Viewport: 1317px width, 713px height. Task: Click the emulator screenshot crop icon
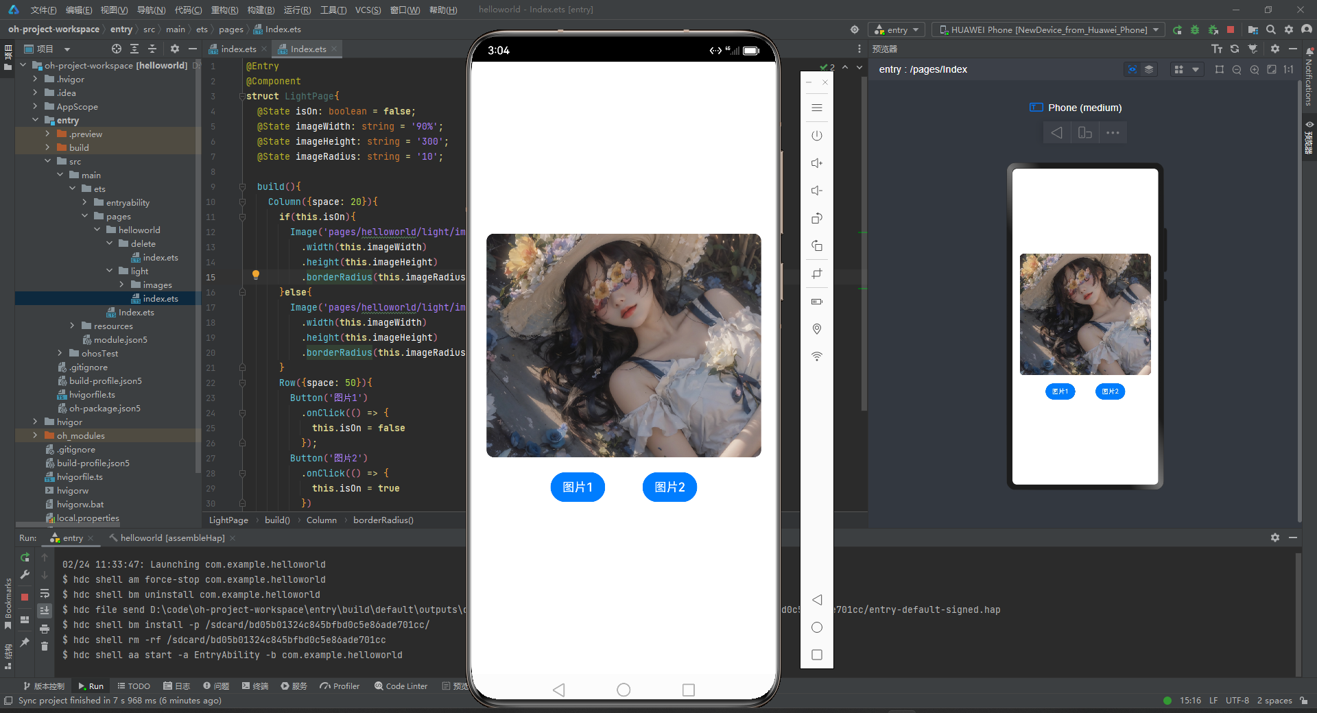pyautogui.click(x=816, y=274)
